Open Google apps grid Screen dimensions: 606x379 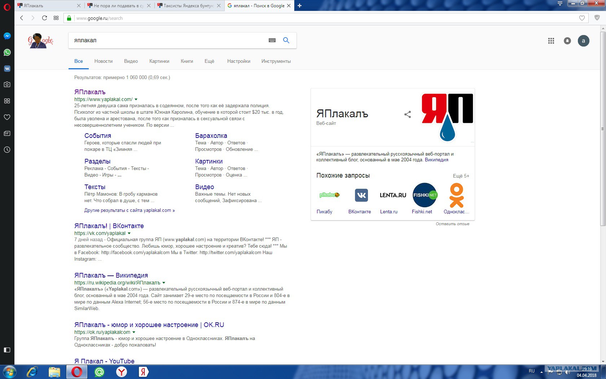click(x=551, y=41)
